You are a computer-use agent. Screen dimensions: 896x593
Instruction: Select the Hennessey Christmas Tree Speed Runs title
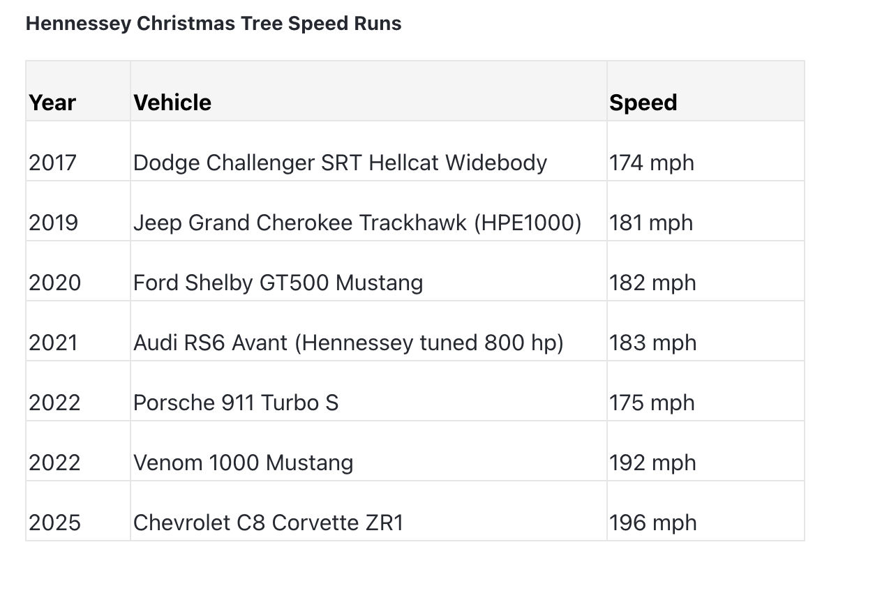214,23
